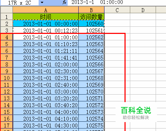Image resolution: width=166 pixels, height=131 pixels.
Task: Select cell 2013-01-01 01:41:41
Action: 46,57
